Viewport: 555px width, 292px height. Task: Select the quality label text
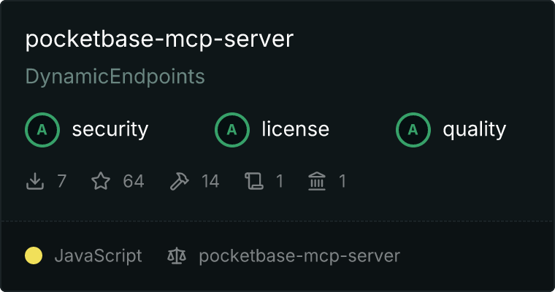point(475,130)
